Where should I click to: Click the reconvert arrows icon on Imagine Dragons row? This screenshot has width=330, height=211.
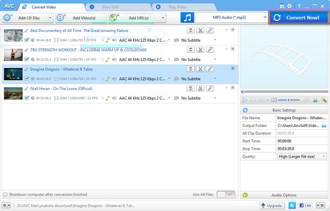(190, 69)
